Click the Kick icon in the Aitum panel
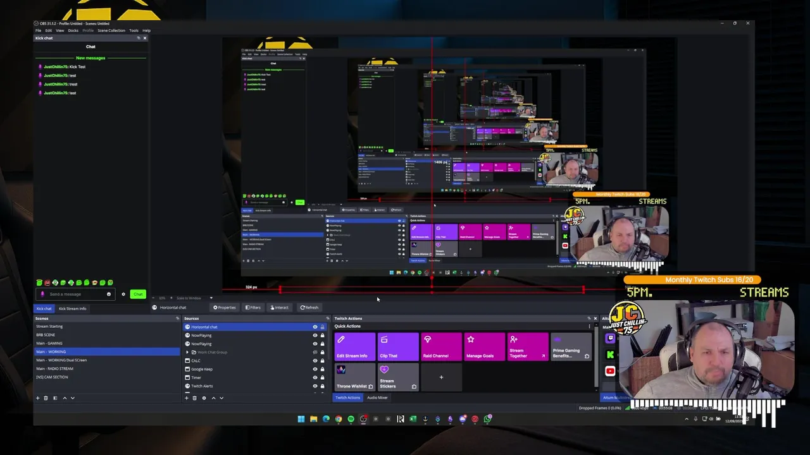 click(x=610, y=355)
